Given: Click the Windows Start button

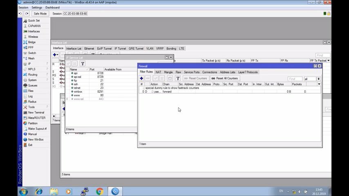Looking at the screenshot, I should (23, 192).
